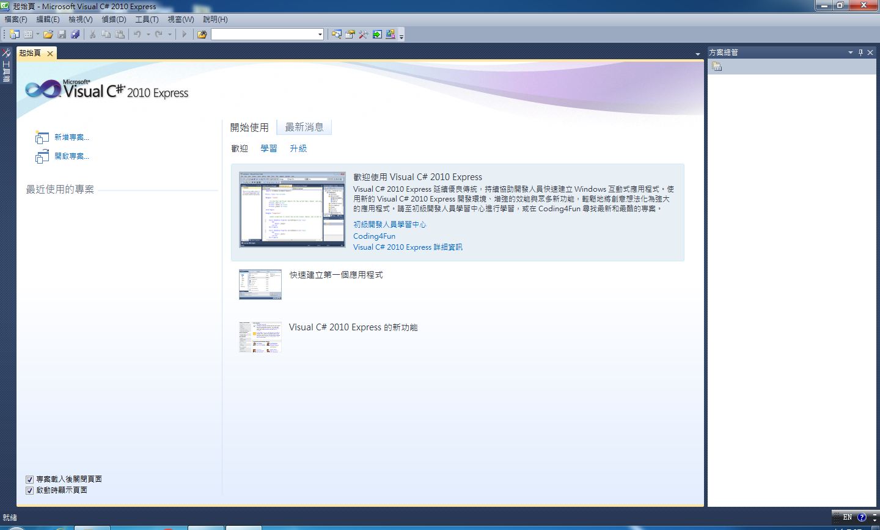Switch to the 開始使用 tab
The height and width of the screenshot is (530, 880).
249,128
